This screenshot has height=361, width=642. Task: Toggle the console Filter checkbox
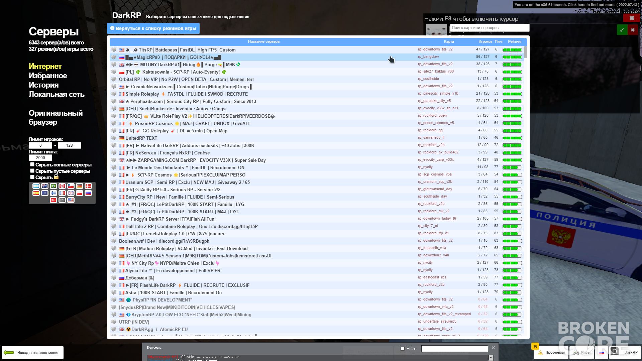click(x=403, y=349)
